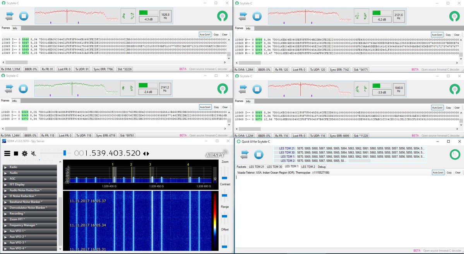464x254 pixels.
Task: Select Frames tab in 1840,8 Hz Scytale-C window
Action: (239, 101)
